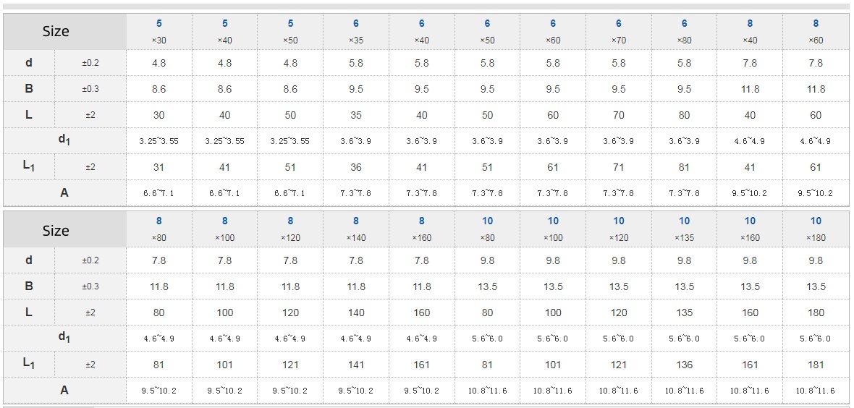Click the L value 135 cell
This screenshot has height=408, width=854.
click(684, 313)
